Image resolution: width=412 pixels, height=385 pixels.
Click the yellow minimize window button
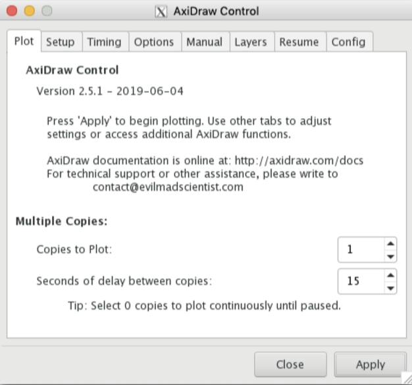pos(30,11)
